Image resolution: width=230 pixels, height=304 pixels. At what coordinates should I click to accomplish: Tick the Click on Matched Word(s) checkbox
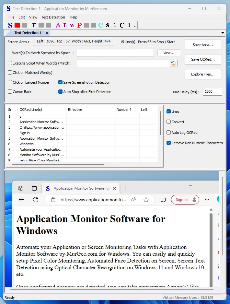pyautogui.click(x=10, y=73)
